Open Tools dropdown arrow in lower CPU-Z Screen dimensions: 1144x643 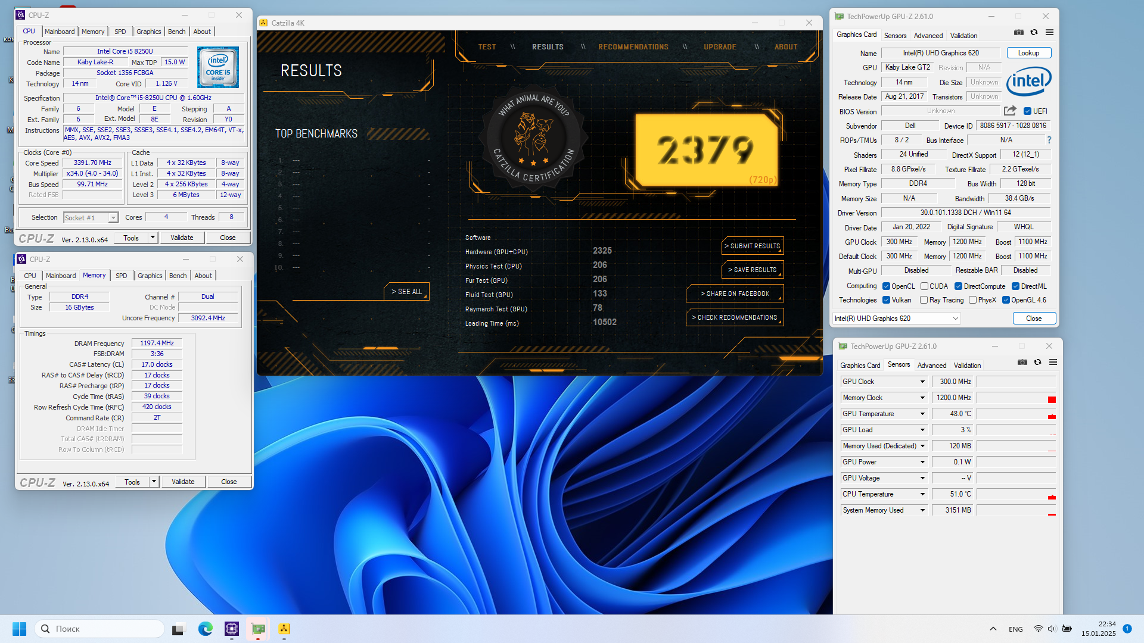tap(154, 482)
